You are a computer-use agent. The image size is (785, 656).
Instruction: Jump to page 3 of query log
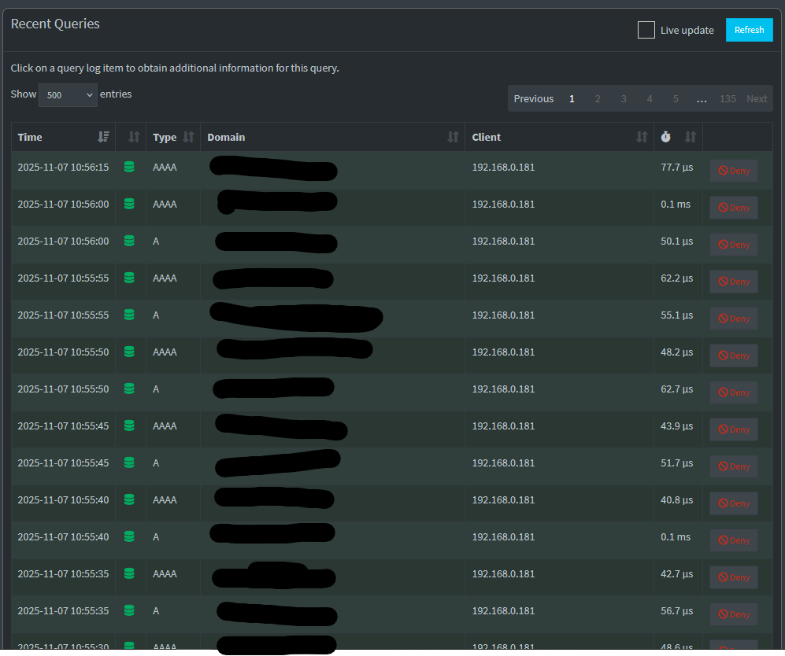(x=624, y=99)
